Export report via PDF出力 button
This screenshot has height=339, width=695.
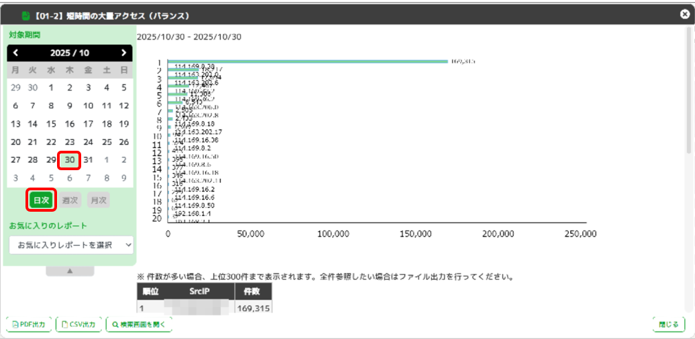coord(29,324)
